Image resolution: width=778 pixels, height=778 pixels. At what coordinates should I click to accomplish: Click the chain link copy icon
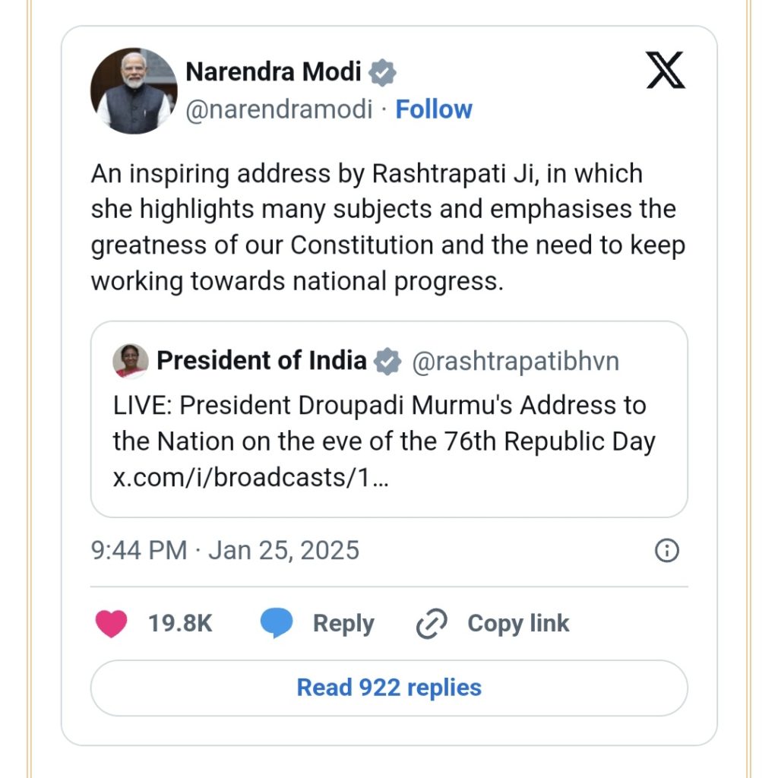pyautogui.click(x=432, y=623)
